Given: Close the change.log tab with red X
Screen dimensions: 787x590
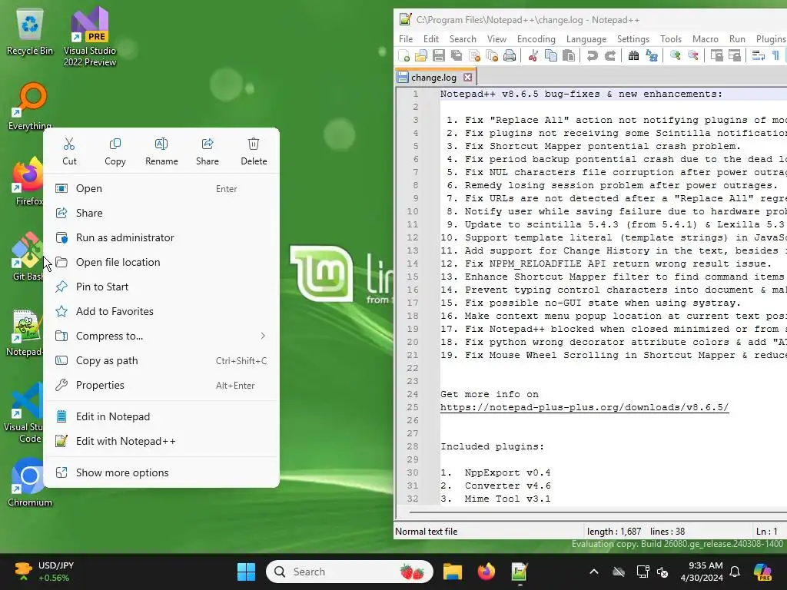Looking at the screenshot, I should 468,78.
